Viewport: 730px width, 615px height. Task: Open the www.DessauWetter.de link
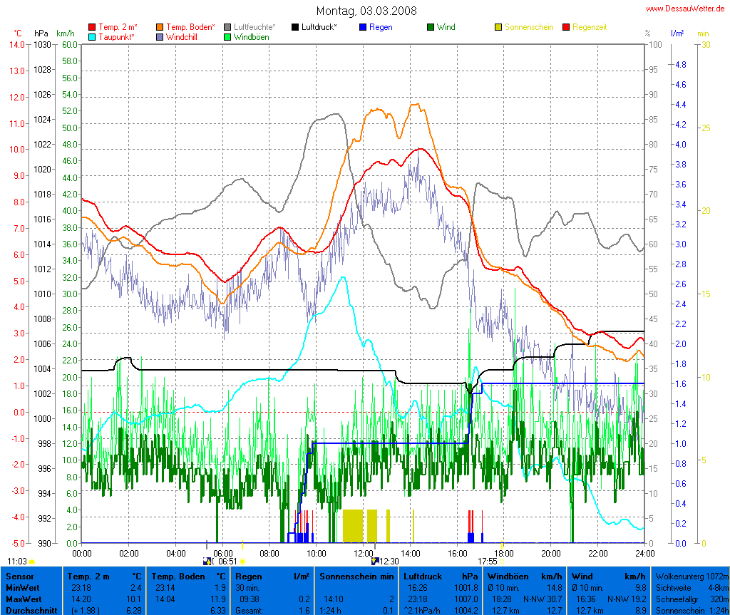pos(687,8)
